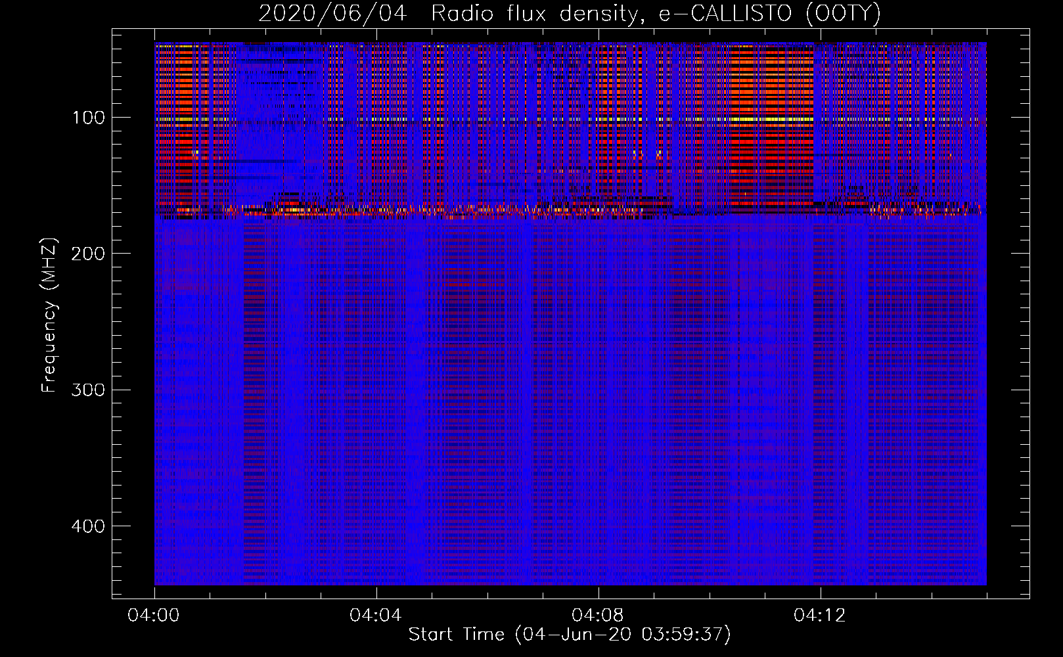The height and width of the screenshot is (657, 1063).
Task: Click the 04:08 time tick label
Action: pos(598,616)
